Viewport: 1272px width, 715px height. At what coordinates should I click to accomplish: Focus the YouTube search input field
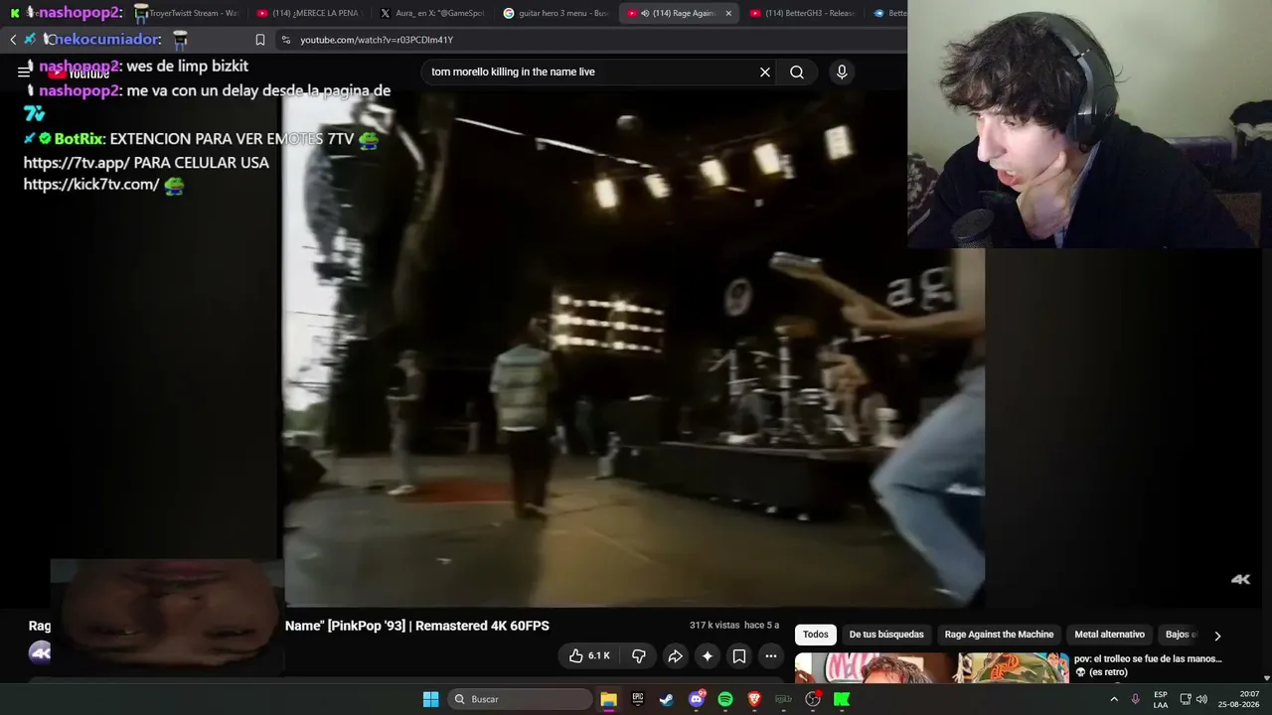(591, 71)
